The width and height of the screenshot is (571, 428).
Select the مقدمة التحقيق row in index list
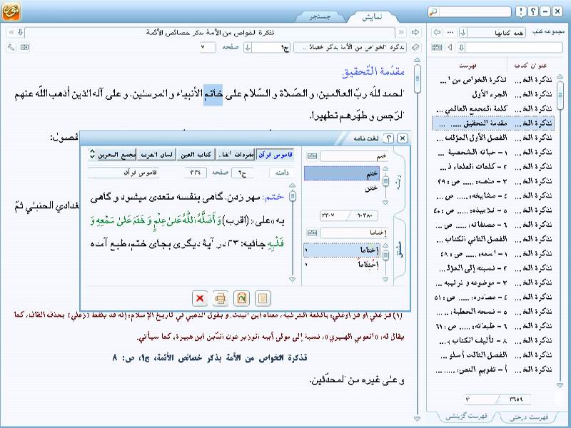tap(492, 123)
